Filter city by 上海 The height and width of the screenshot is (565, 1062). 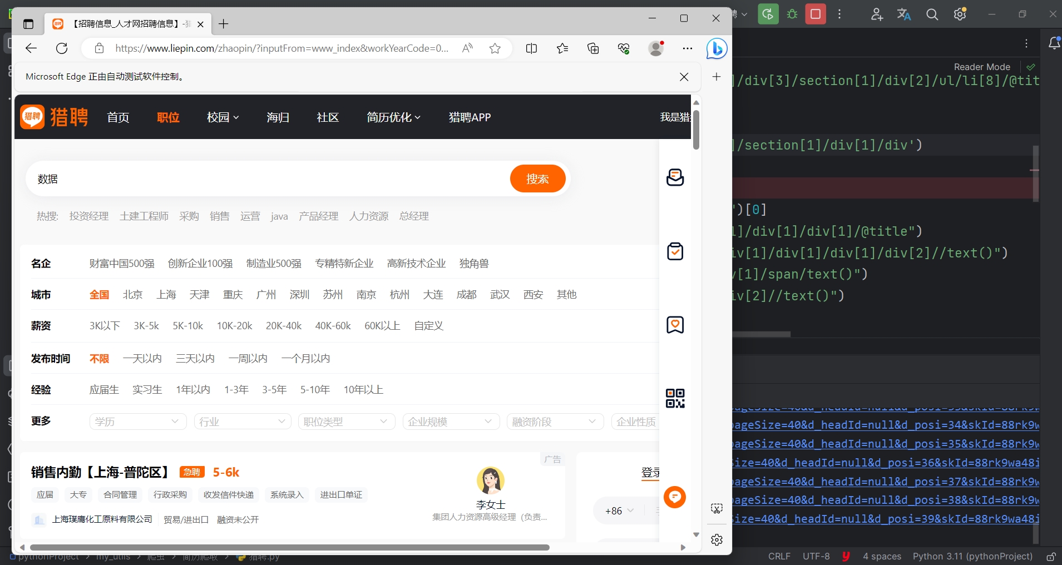[x=166, y=294]
